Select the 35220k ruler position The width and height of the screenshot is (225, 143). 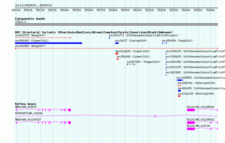point(162,10)
